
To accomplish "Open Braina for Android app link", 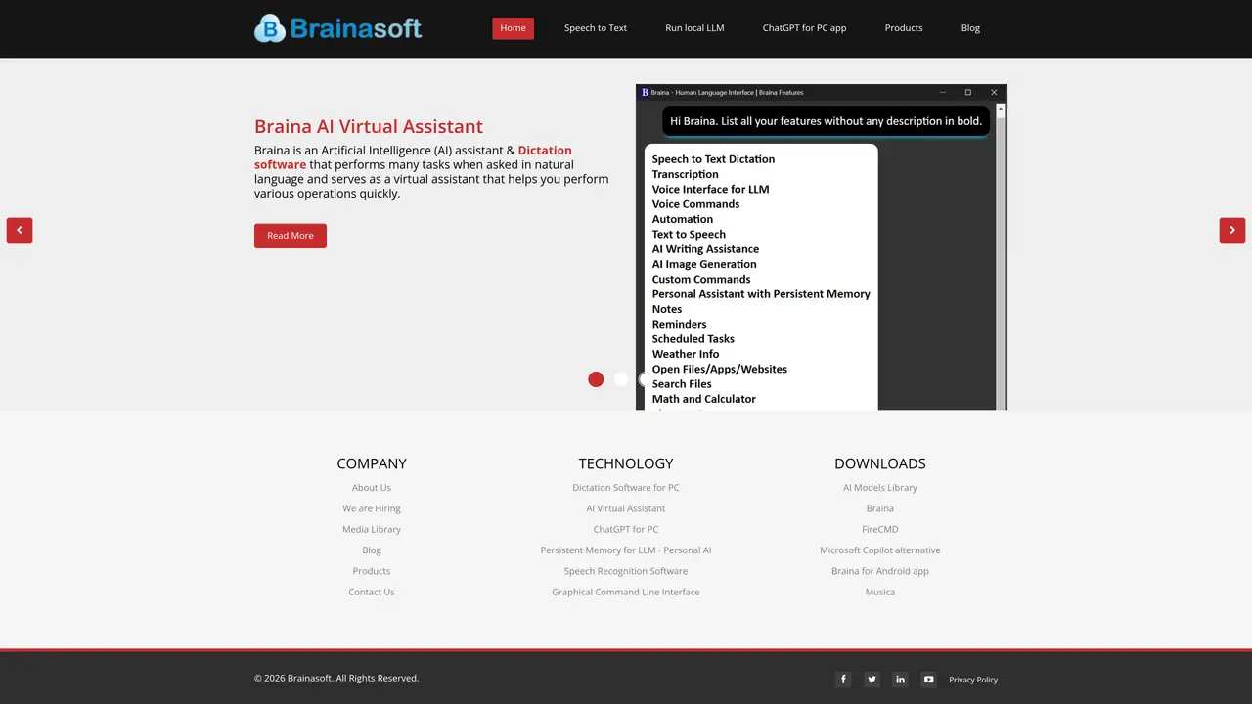I will 880,571.
